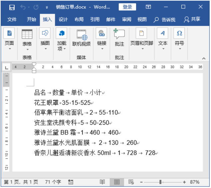Select the 插入 tab
This screenshot has width=211, height=188.
pyautogui.click(x=47, y=20)
